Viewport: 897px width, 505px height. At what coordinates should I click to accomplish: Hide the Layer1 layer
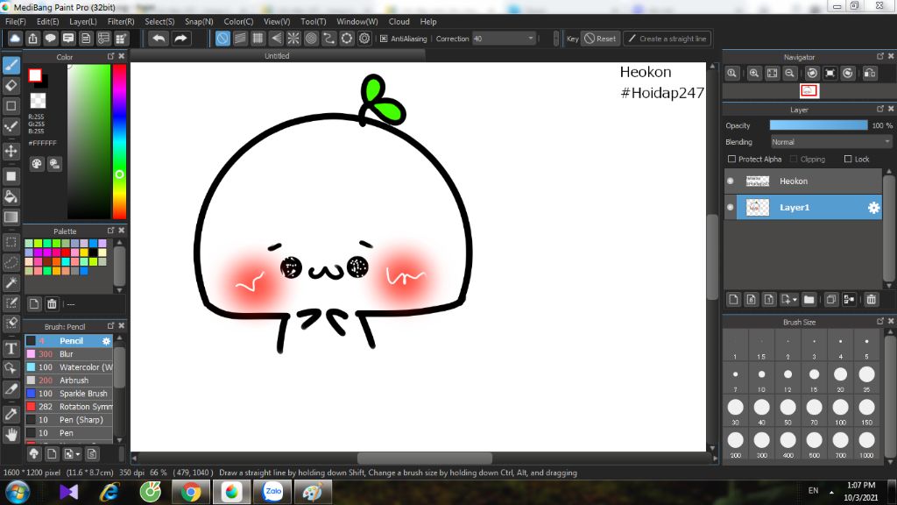tap(730, 207)
